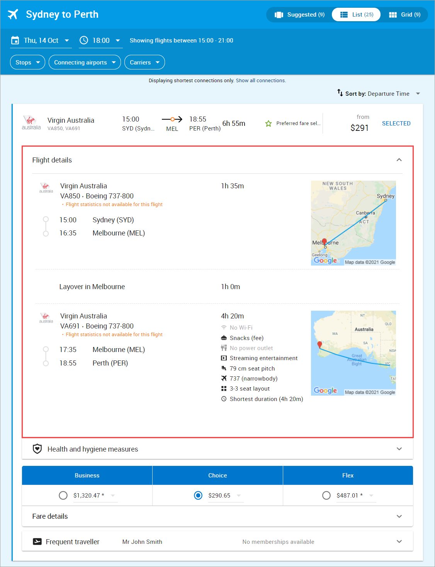The image size is (435, 567).
Task: Switch to the Suggested (9) view
Action: point(299,15)
